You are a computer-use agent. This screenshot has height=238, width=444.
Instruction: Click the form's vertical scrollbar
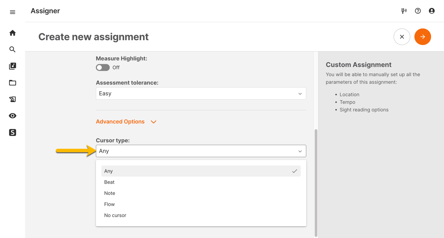(316, 183)
